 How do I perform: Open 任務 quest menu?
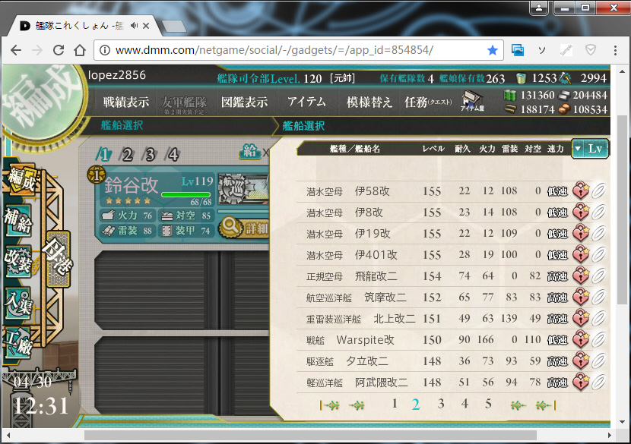coord(428,102)
